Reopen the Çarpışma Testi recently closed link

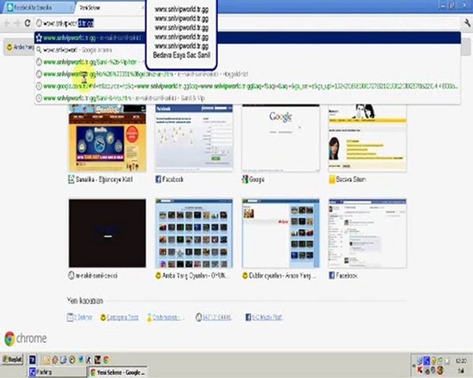click(x=119, y=317)
